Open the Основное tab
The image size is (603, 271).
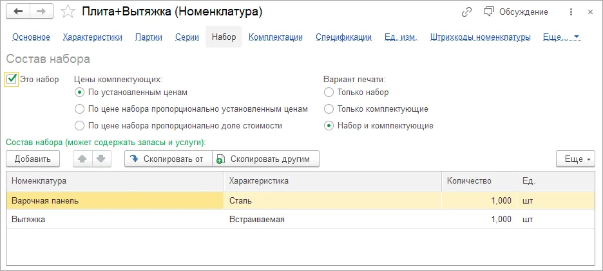pyautogui.click(x=31, y=37)
